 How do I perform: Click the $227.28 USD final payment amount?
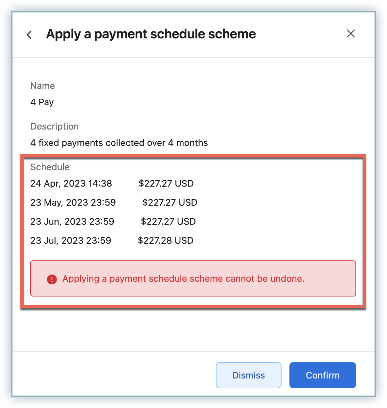pyautogui.click(x=166, y=241)
